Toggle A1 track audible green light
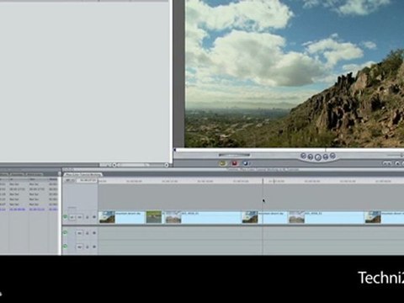 coord(66,232)
